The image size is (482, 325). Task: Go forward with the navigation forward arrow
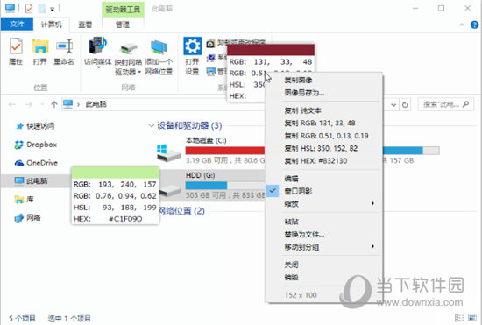(29, 104)
